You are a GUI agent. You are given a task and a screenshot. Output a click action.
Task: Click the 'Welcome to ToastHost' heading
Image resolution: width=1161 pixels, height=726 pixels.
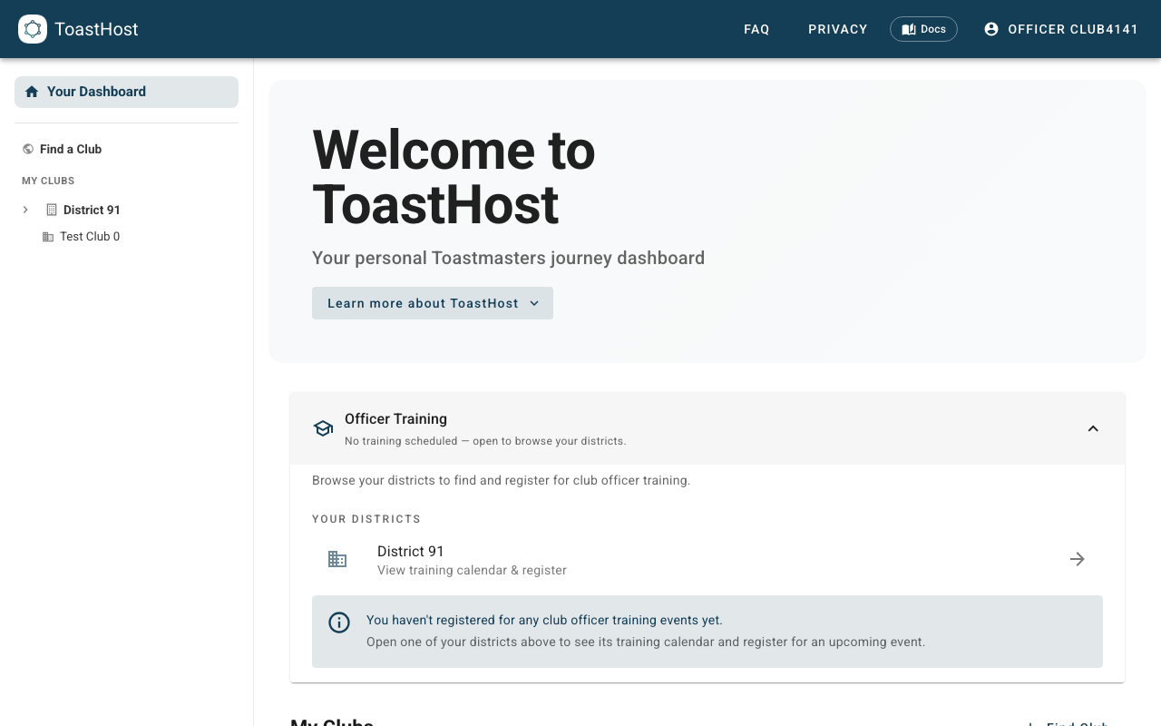click(x=454, y=176)
